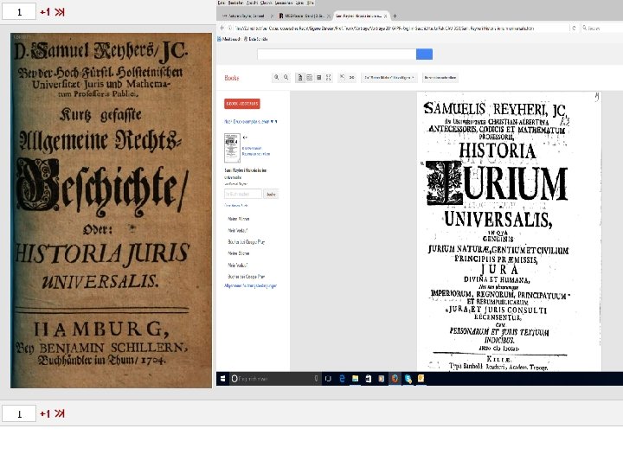Click the zoom out magnifier icon
Screen dimensions: 623x467
pos(286,78)
